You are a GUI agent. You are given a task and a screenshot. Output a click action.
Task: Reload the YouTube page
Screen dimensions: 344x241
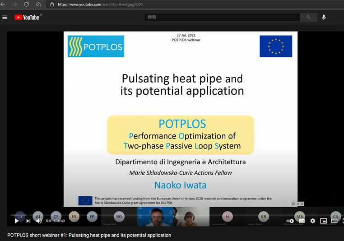pyautogui.click(x=27, y=4)
